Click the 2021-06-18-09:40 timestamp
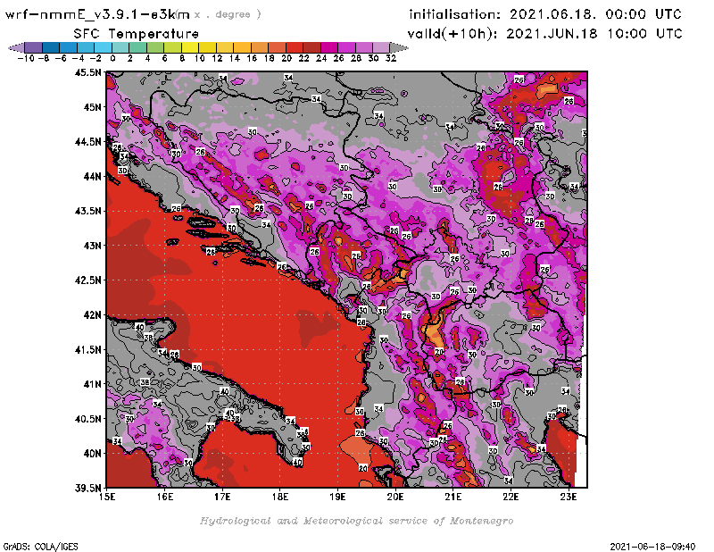 tap(652, 547)
